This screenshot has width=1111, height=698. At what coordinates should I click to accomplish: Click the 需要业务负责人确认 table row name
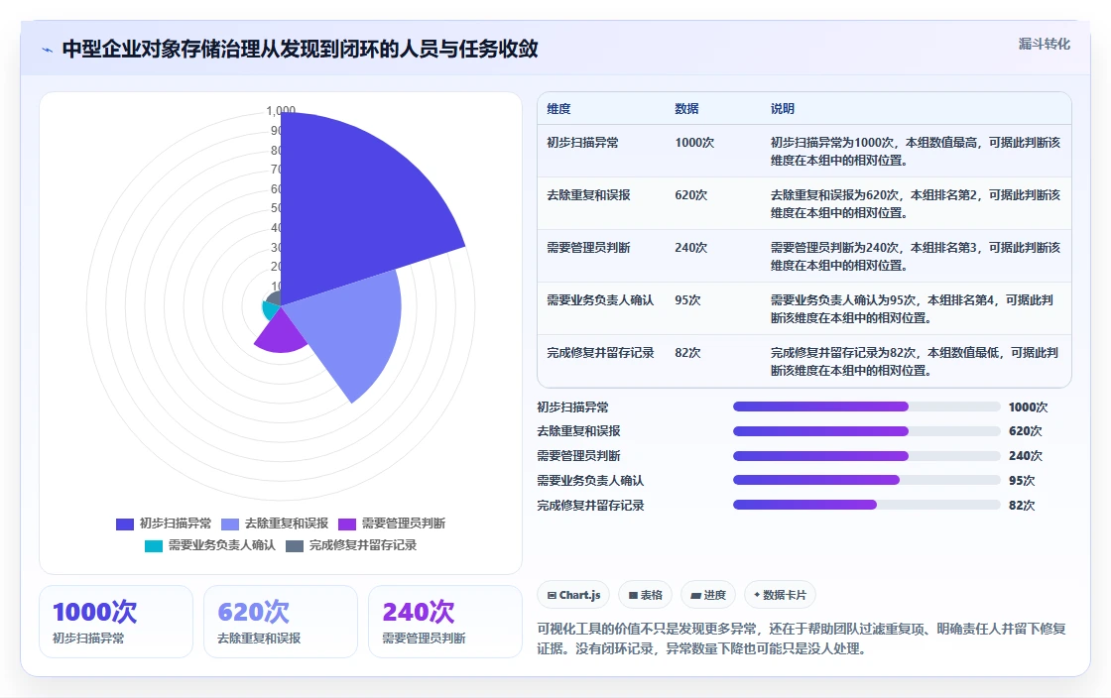(600, 300)
